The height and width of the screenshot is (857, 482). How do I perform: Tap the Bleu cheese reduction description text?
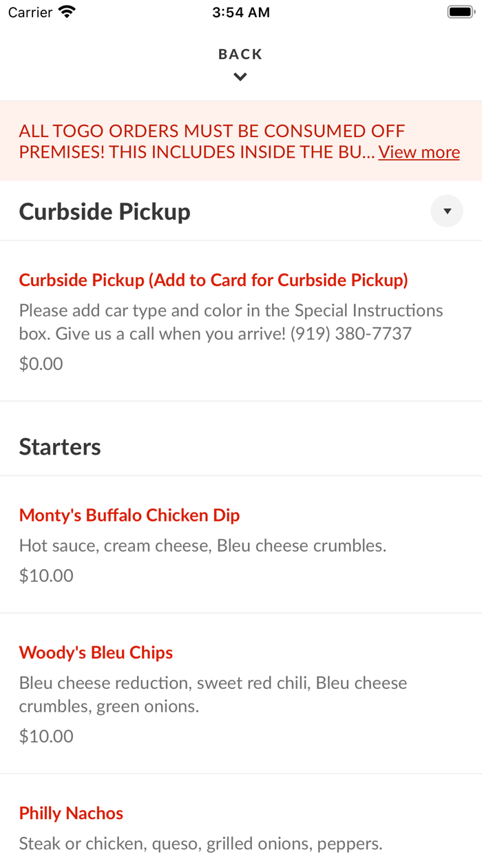(213, 694)
